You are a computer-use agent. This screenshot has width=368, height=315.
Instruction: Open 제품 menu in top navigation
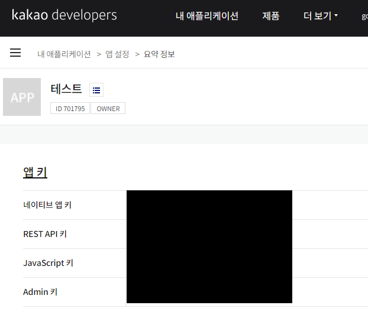(x=270, y=16)
